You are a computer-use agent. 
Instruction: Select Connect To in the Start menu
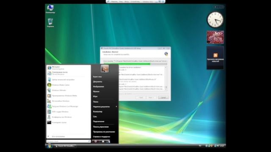click(99, 122)
